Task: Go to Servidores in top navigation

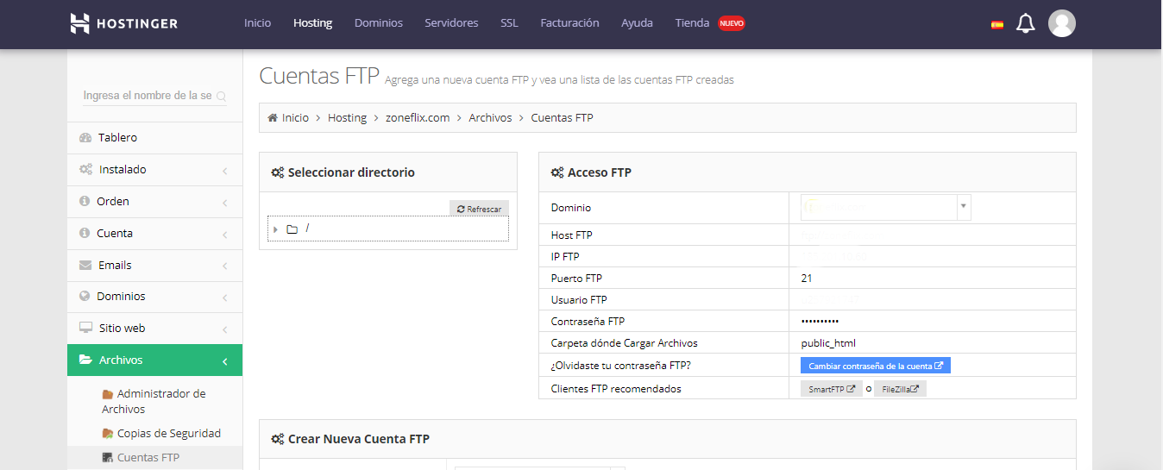Action: point(451,23)
